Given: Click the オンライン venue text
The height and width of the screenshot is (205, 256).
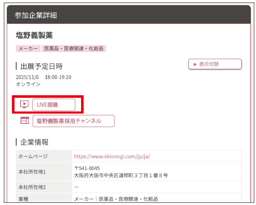Looking at the screenshot, I should (x=28, y=84).
